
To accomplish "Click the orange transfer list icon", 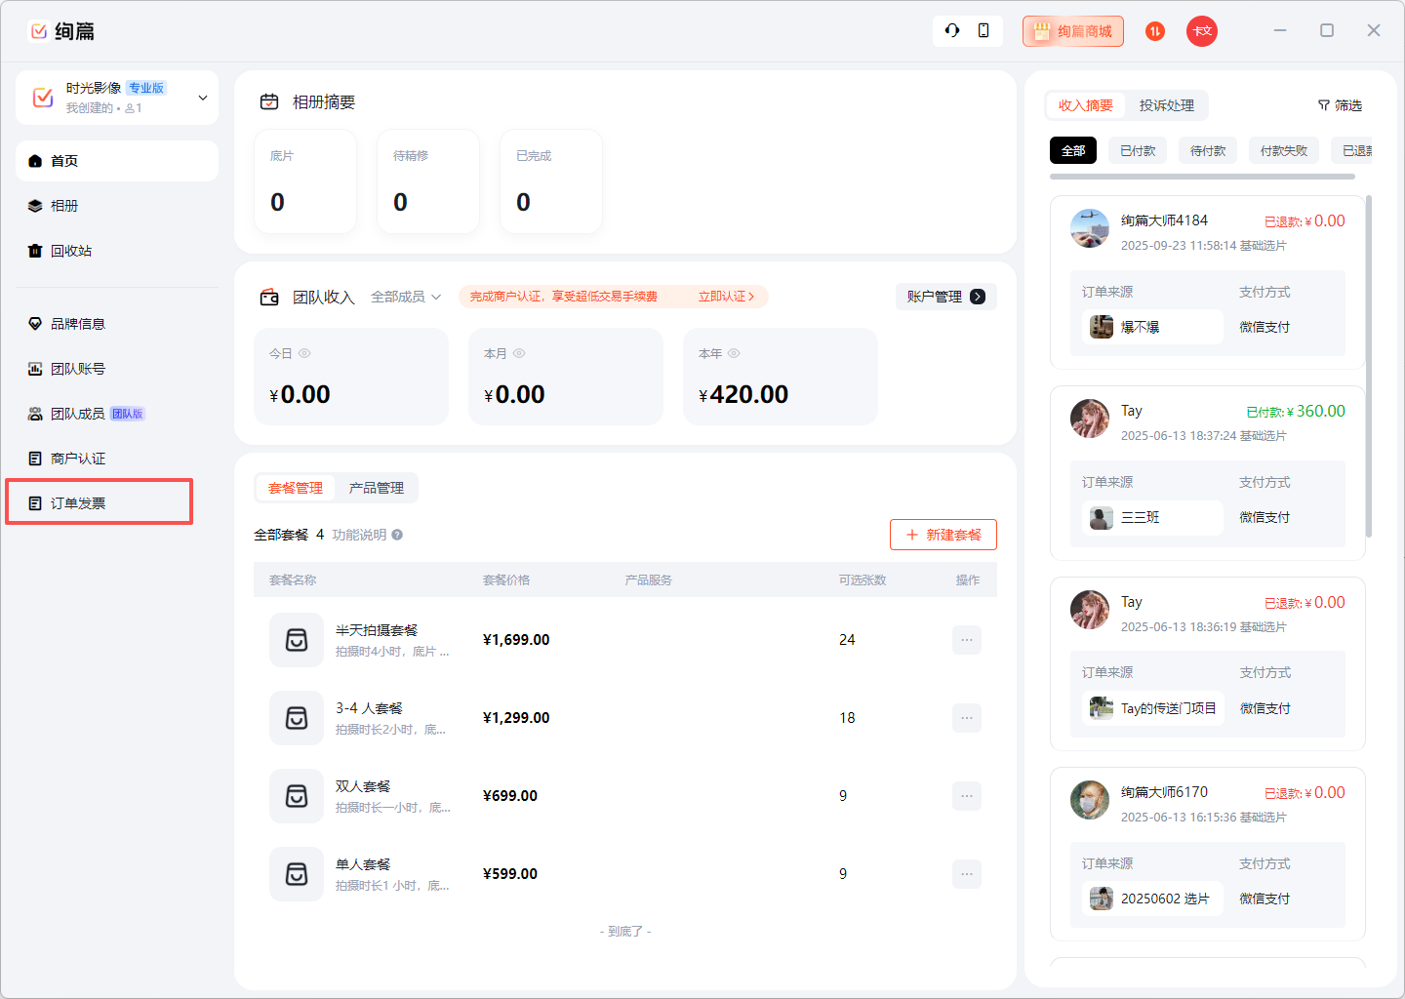I will pos(1155,31).
